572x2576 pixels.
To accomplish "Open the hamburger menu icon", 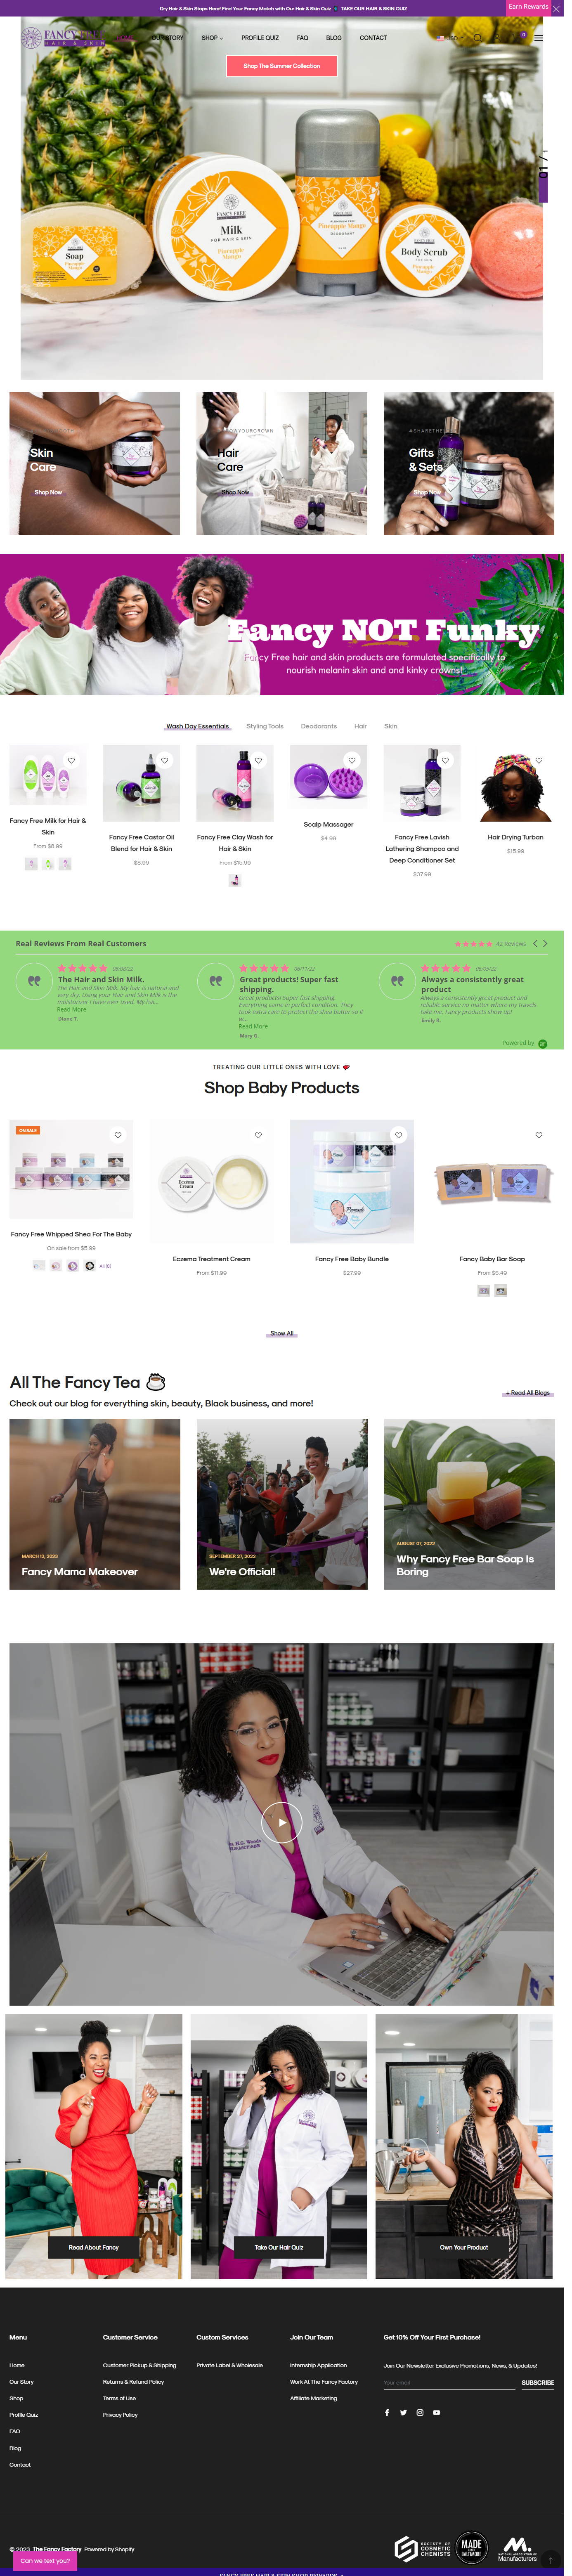I will pyautogui.click(x=538, y=38).
